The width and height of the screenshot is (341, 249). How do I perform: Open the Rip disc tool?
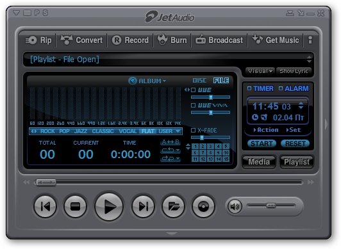[38, 40]
